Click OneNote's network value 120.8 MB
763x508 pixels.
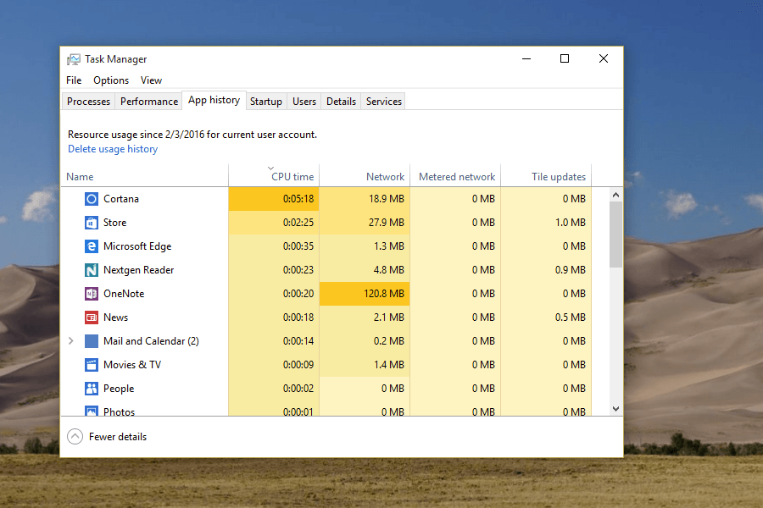click(384, 294)
